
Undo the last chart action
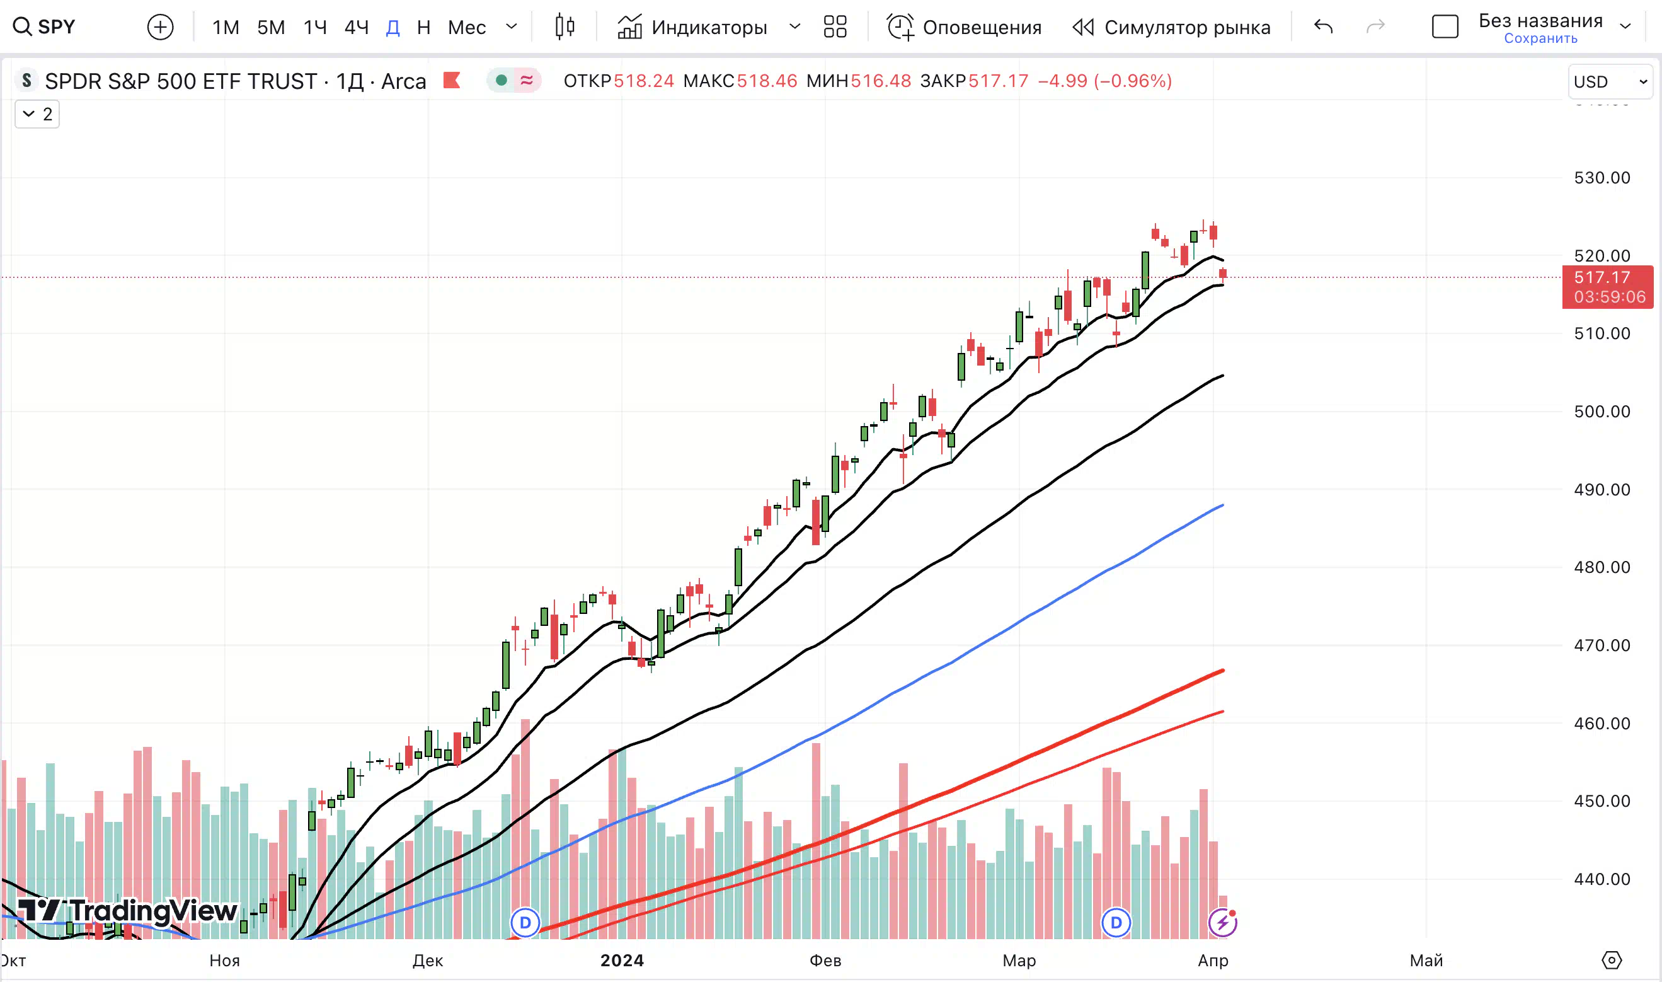coord(1324,27)
